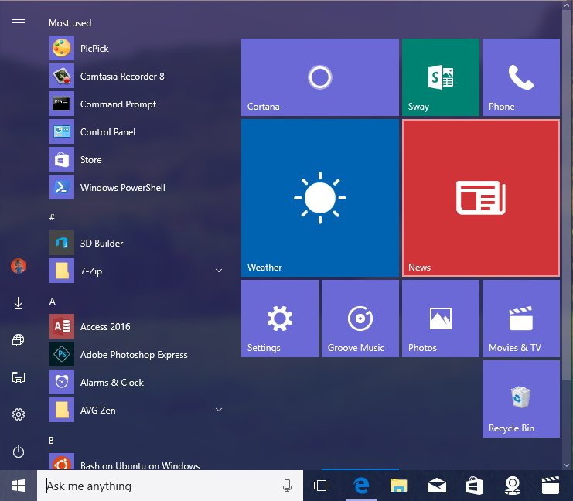Image resolution: width=573 pixels, height=501 pixels.
Task: Open the Cortana tile
Action: click(x=320, y=77)
